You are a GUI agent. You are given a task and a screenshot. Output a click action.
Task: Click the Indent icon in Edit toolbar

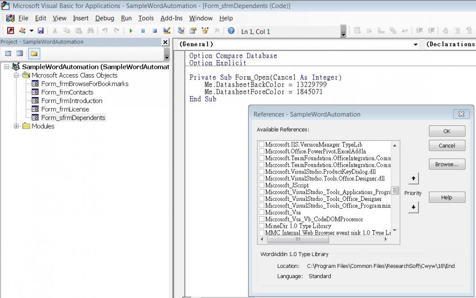point(419,31)
